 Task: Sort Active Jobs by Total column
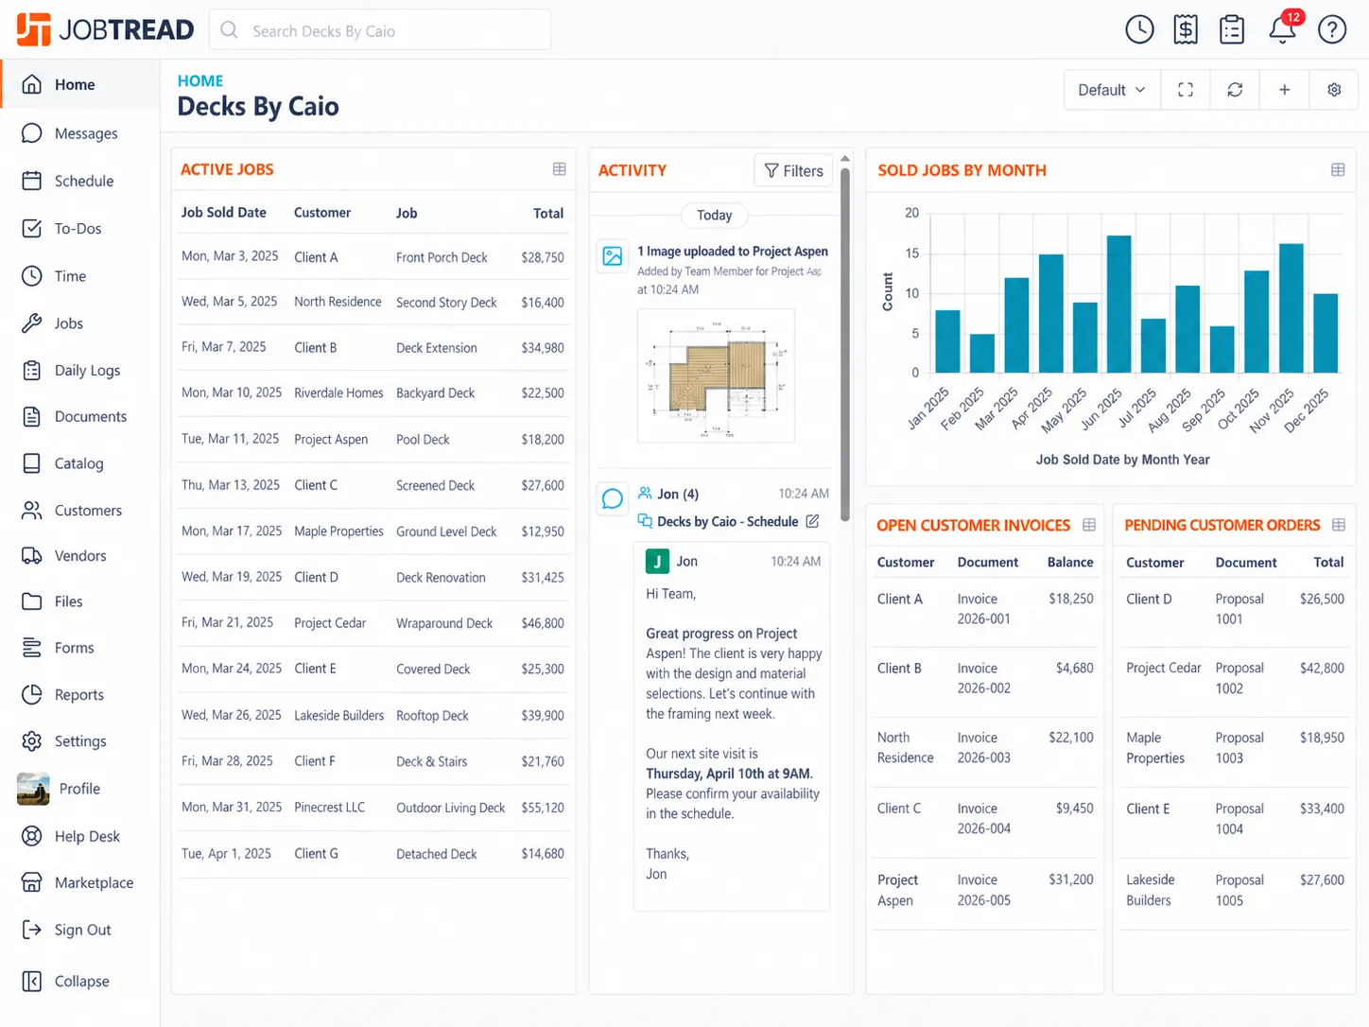point(548,214)
